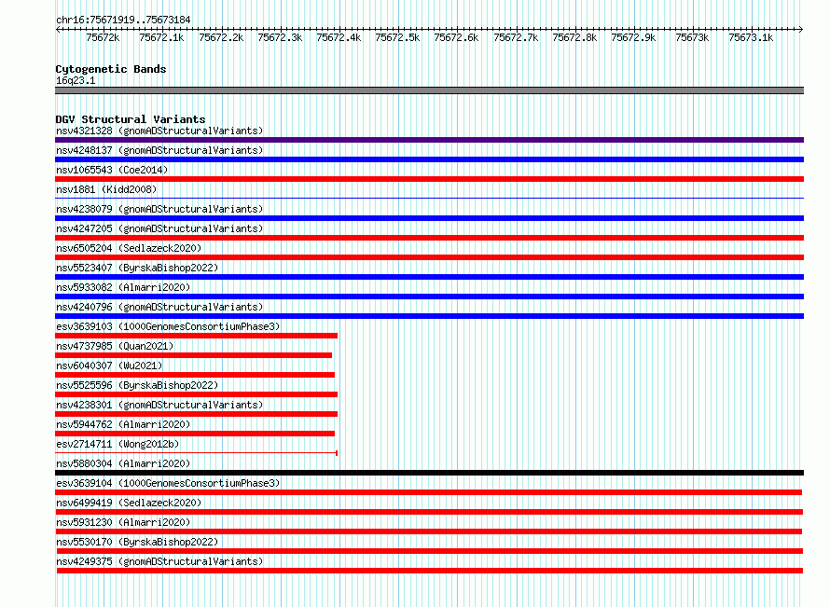Image resolution: width=830 pixels, height=607 pixels.
Task: Click the ruler's left arrow end
Action: [58, 30]
